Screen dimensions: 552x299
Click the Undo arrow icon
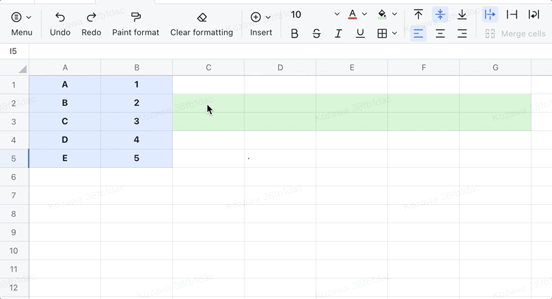pos(60,17)
